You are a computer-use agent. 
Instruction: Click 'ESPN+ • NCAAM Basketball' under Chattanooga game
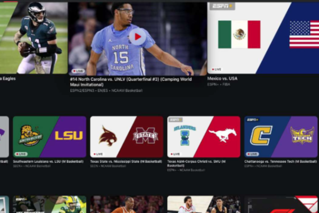point(263,166)
